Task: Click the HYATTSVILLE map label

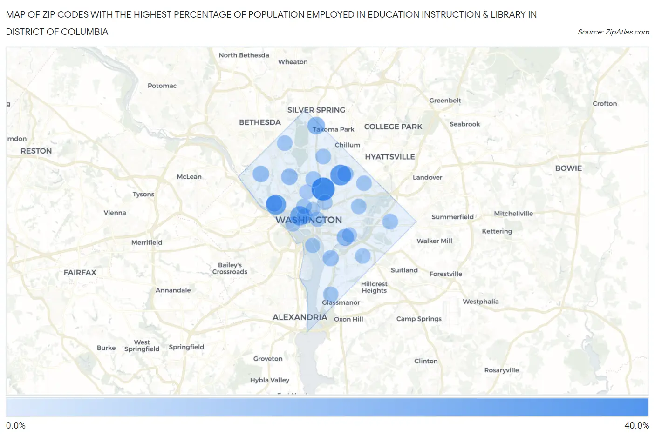Action: (390, 157)
